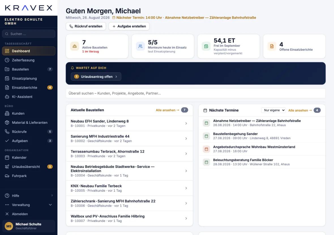The width and height of the screenshot is (334, 235).
Task: Go to Zeiterfassung menu entry
Action: 29,60
